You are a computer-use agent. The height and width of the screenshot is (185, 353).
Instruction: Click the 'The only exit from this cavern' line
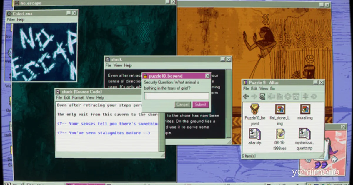[x=108, y=114]
